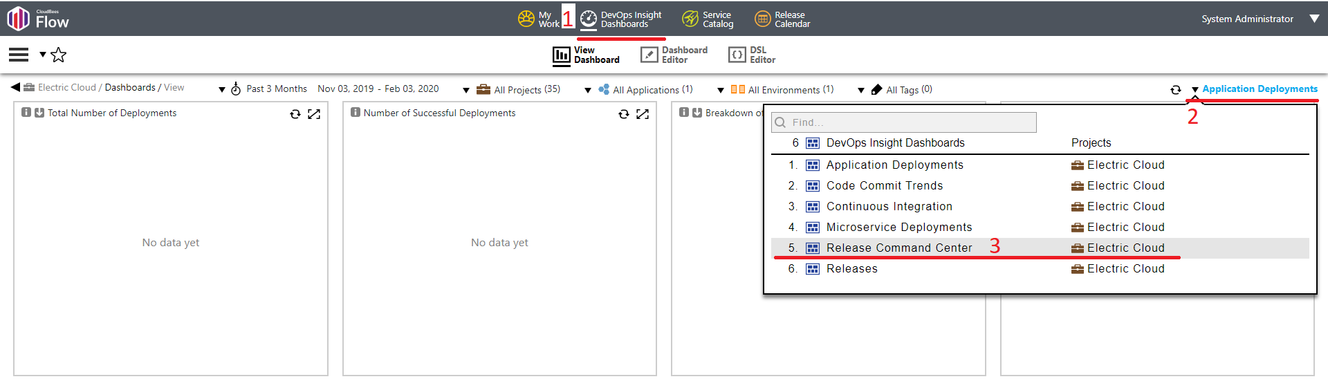Click the CloudBees Flow logo
Screen dimensions: 1328x379
pyautogui.click(x=38, y=19)
